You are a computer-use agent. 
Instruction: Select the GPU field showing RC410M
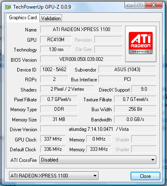56,40
